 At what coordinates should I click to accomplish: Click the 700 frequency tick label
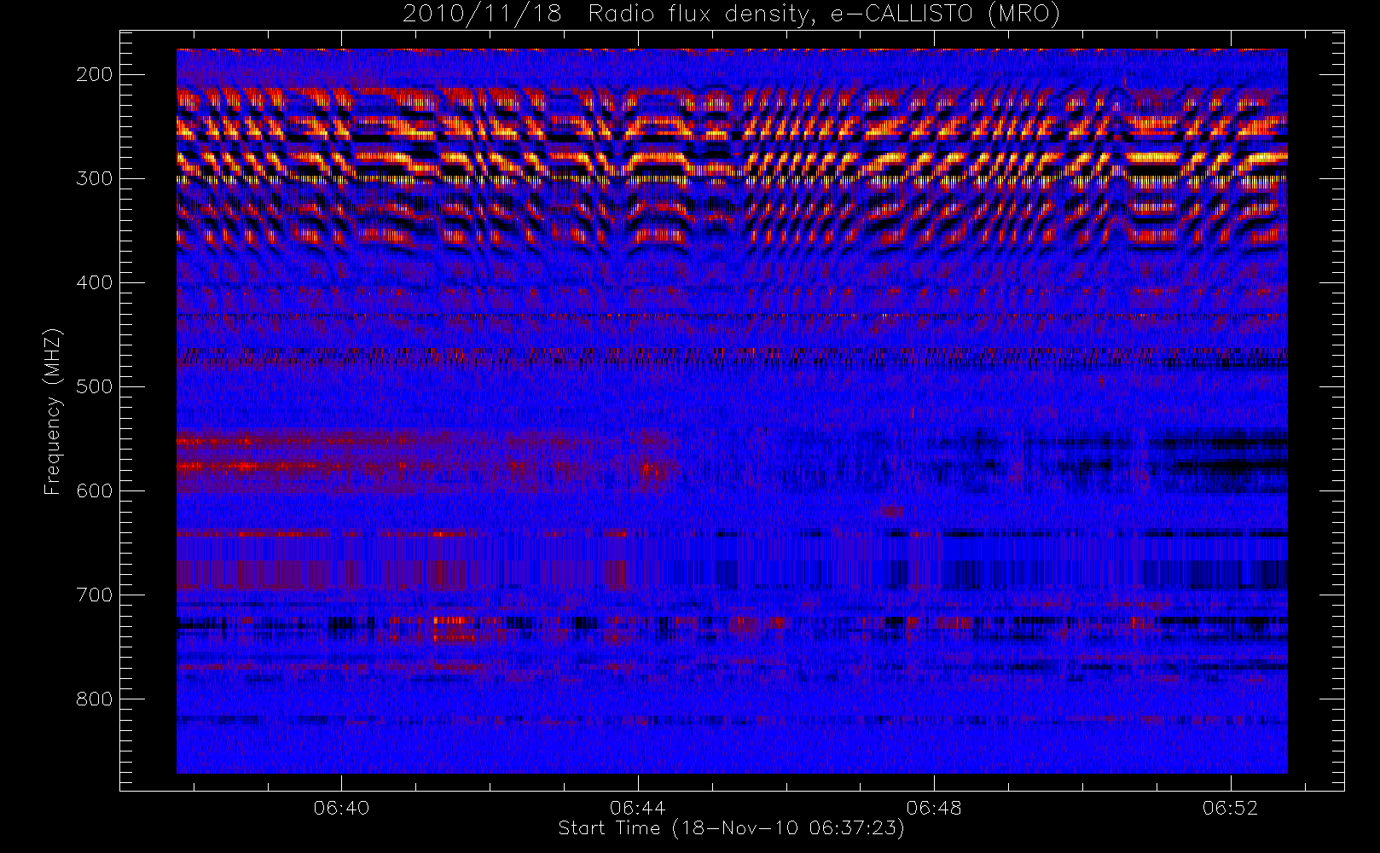(x=95, y=595)
